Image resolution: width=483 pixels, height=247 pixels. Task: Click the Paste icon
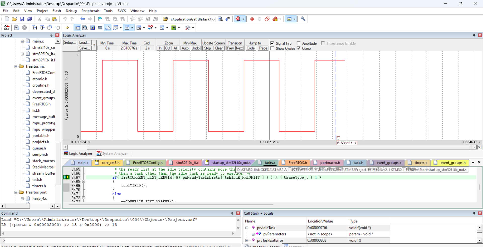point(55,19)
